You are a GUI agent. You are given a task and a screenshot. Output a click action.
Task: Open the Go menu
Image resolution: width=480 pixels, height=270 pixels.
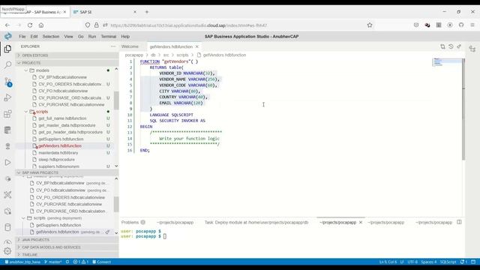81,37
